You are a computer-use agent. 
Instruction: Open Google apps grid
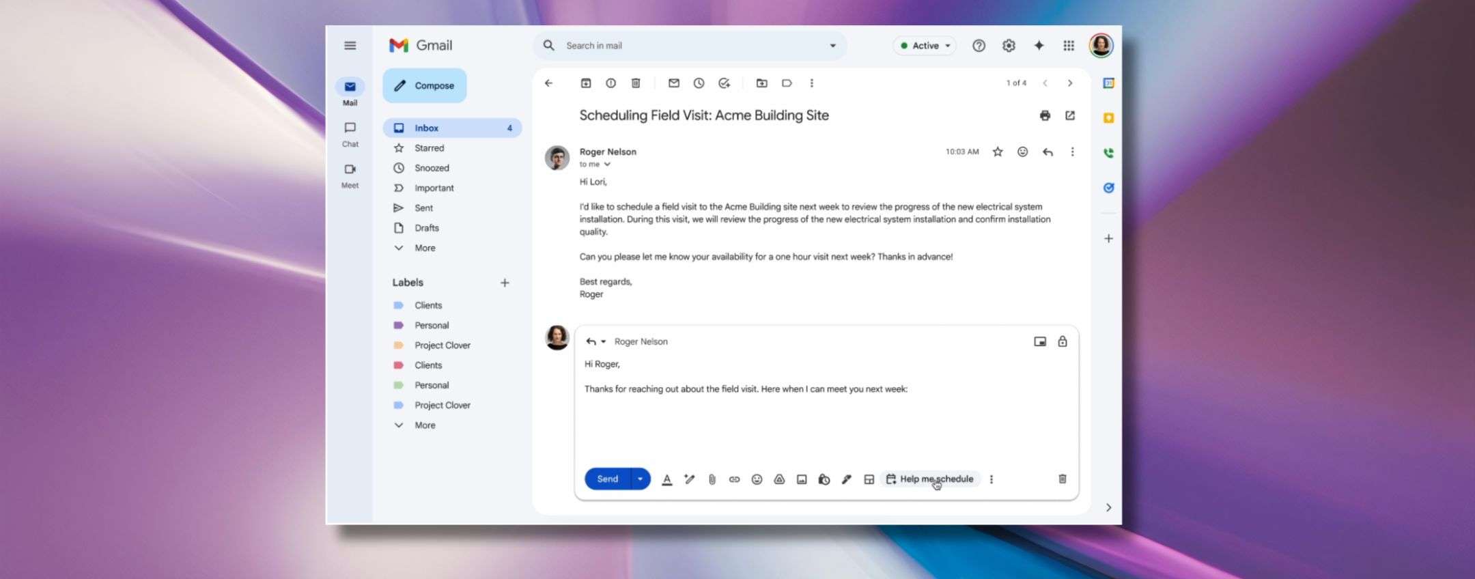[1069, 46]
